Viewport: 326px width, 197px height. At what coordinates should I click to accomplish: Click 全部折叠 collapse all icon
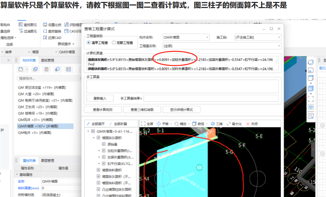110,124
